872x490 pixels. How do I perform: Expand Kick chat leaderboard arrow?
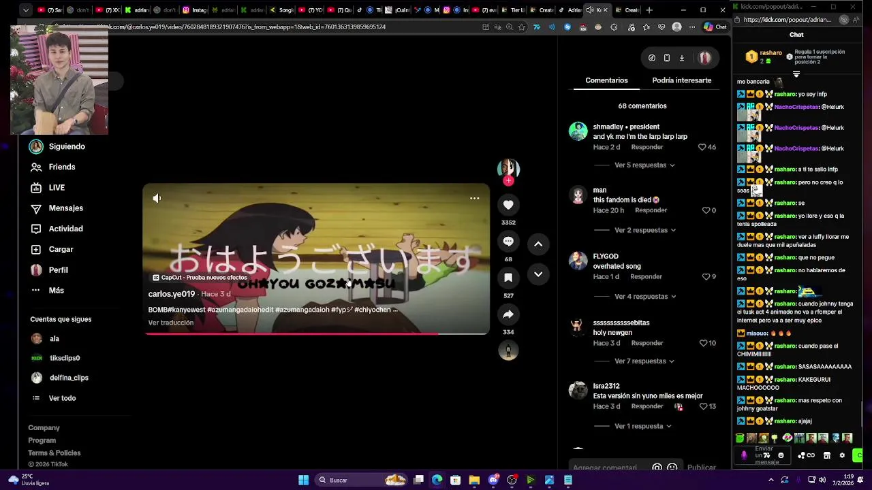(x=796, y=74)
